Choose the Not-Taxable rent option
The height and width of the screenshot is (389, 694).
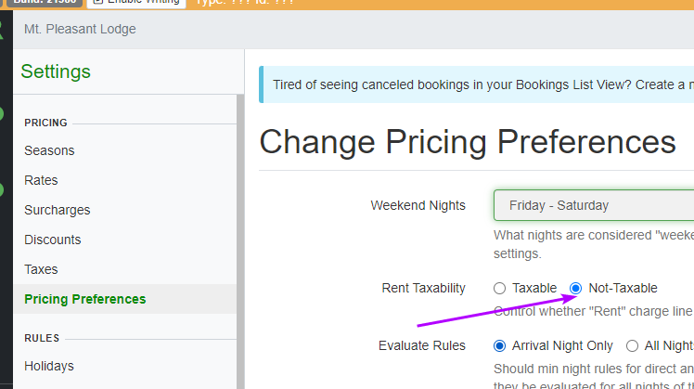tap(575, 288)
